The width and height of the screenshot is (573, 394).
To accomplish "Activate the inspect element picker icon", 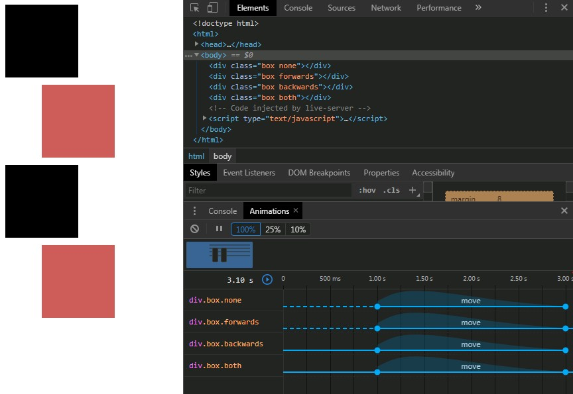I will (x=195, y=8).
